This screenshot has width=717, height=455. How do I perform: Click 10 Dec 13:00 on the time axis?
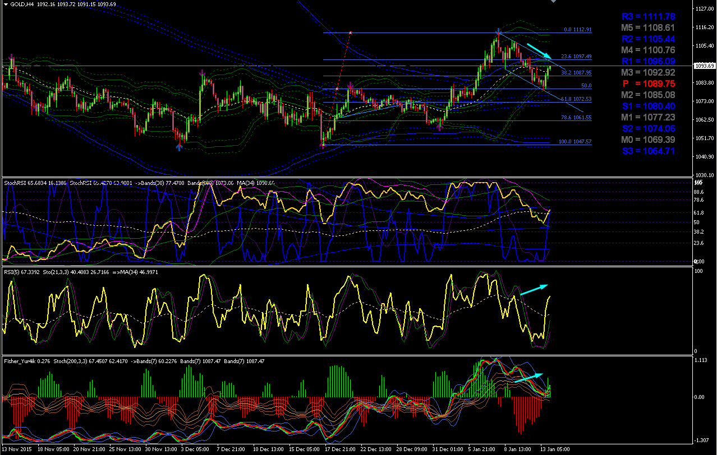[268, 450]
